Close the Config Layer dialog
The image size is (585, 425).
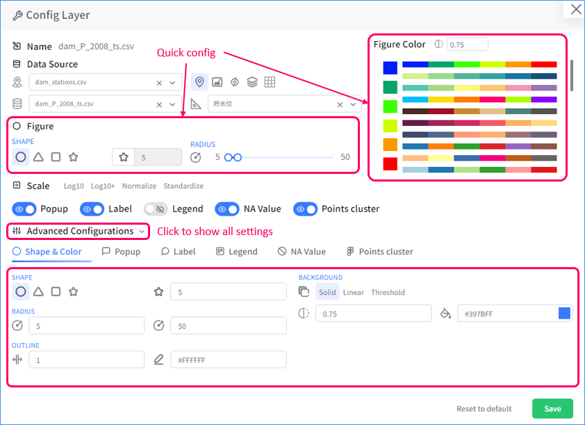pyautogui.click(x=576, y=9)
